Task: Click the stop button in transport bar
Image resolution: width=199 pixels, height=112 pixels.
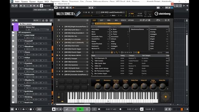Action: (74, 109)
